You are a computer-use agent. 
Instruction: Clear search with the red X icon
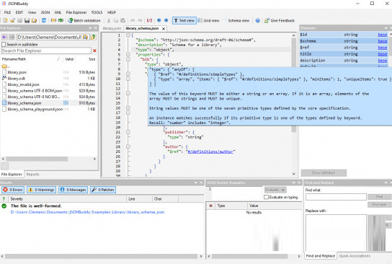94,50
